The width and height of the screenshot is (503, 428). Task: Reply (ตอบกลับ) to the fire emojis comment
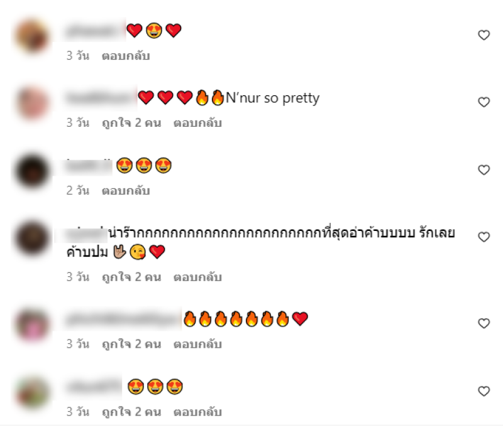point(197,344)
